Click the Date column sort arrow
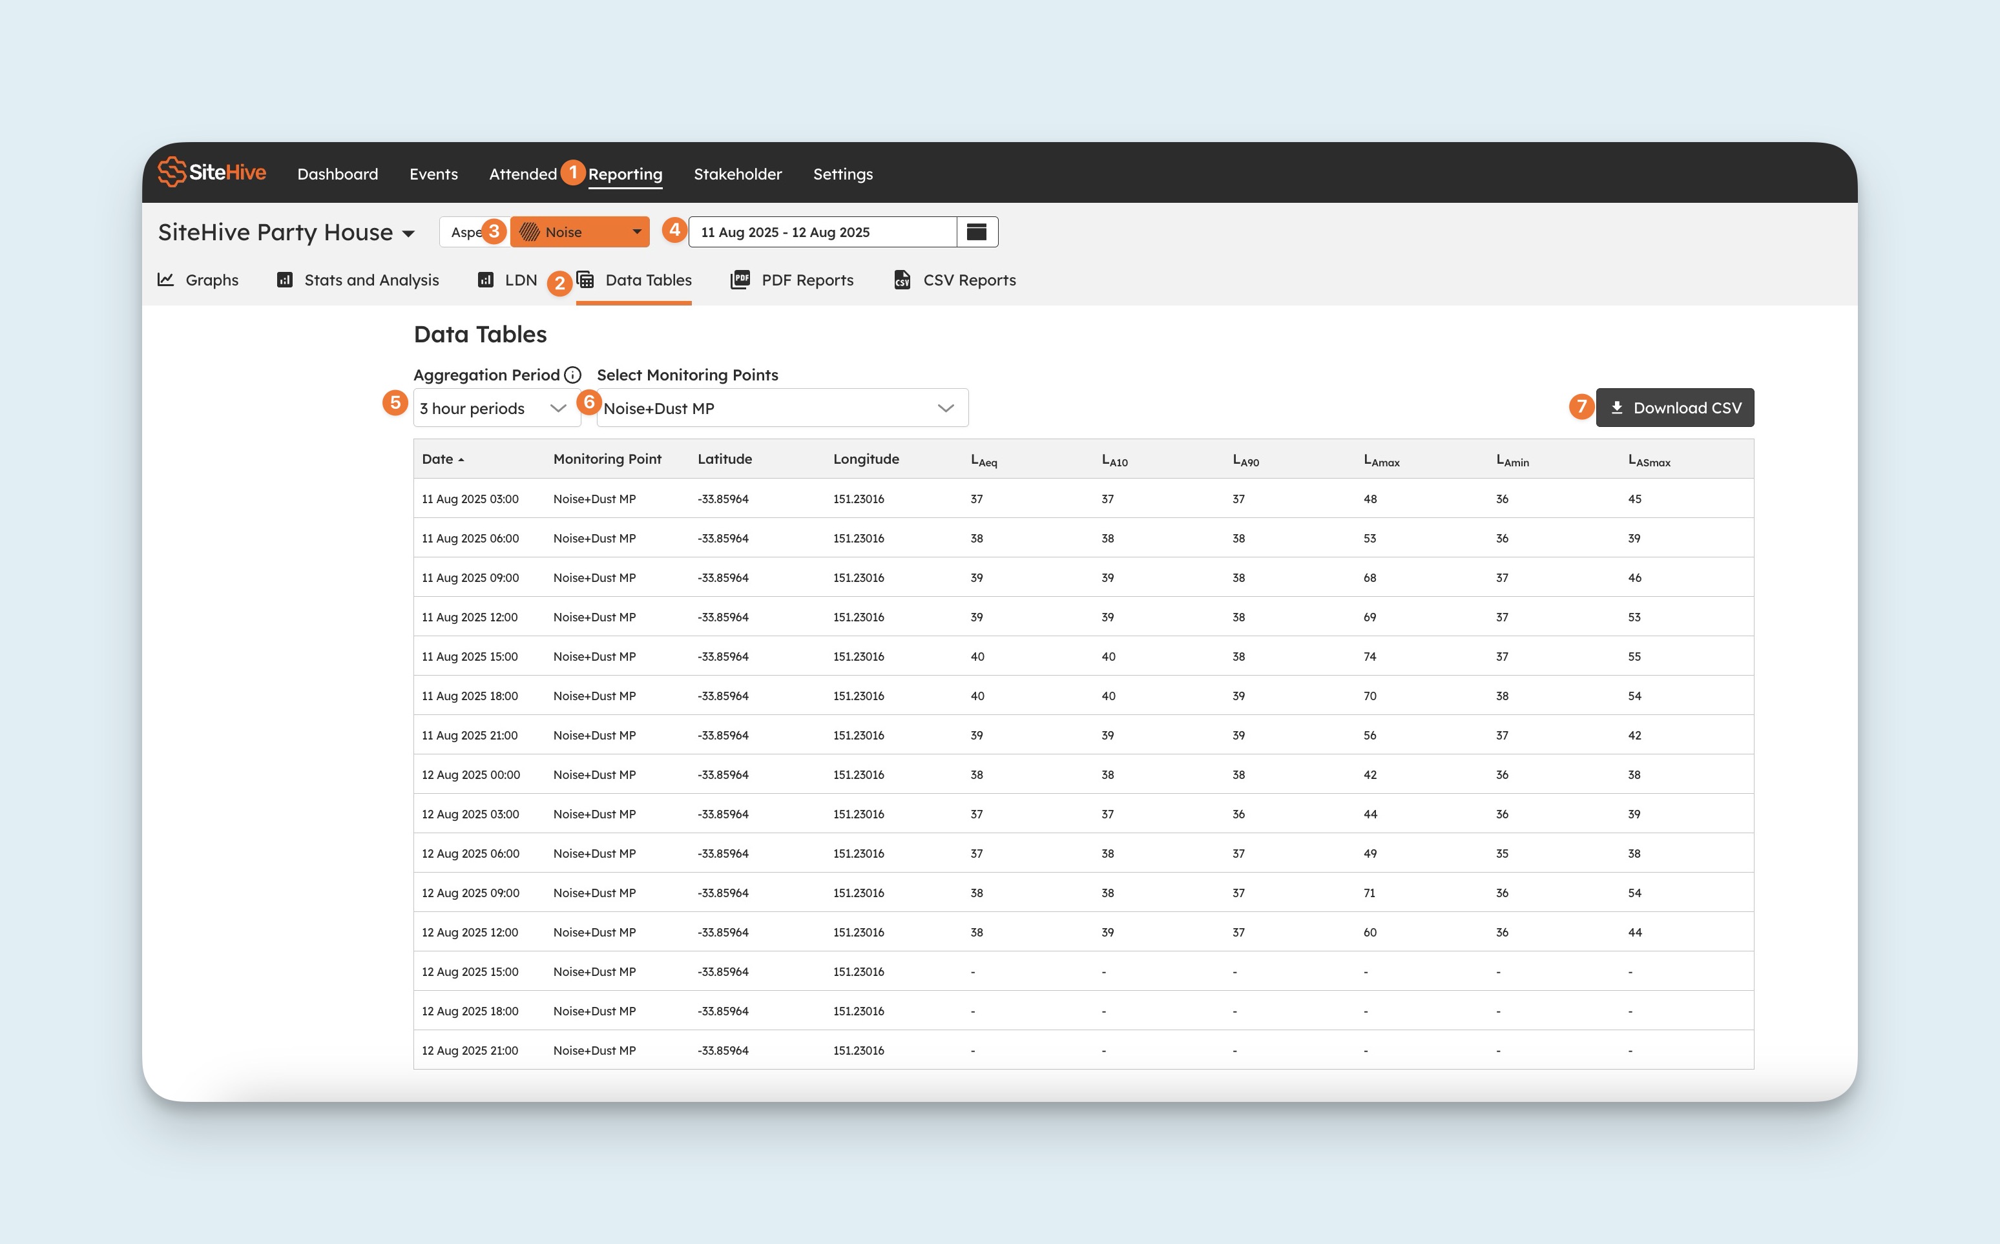This screenshot has width=2000, height=1244. (461, 460)
